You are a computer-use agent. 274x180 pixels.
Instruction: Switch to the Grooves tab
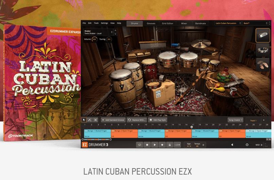[151, 23]
